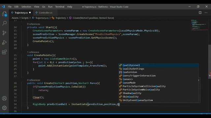211x118 pixels.
Task: Click line number 24 in gutter
Action: (15, 66)
